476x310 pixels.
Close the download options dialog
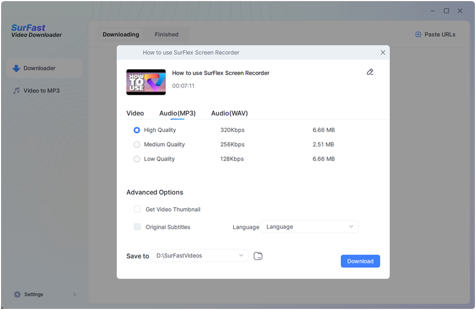383,53
